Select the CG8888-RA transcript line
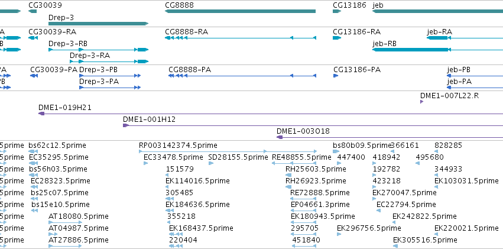The width and height of the screenshot is (503, 249). tap(241, 38)
